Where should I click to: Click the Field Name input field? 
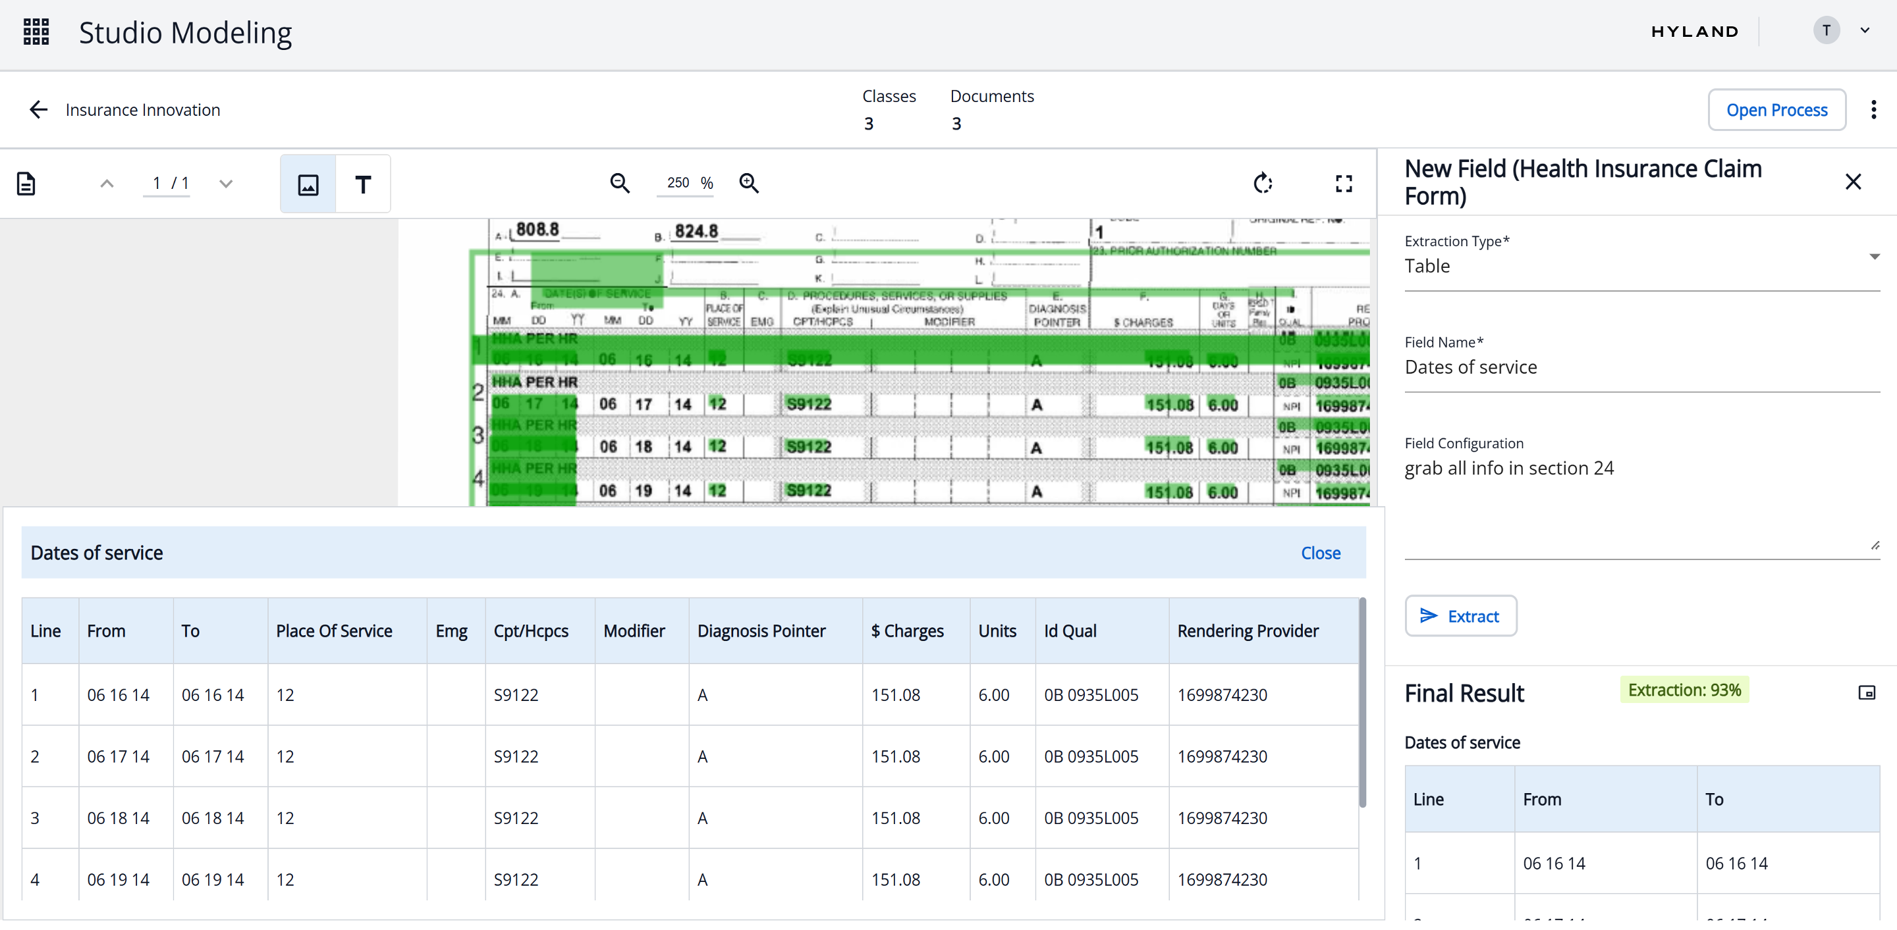pyautogui.click(x=1641, y=367)
